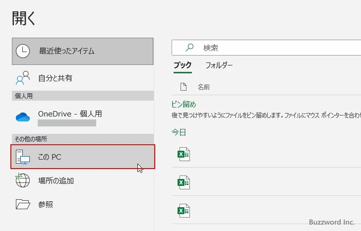Click the 検索 search field
This screenshot has height=231, width=361.
(x=266, y=48)
